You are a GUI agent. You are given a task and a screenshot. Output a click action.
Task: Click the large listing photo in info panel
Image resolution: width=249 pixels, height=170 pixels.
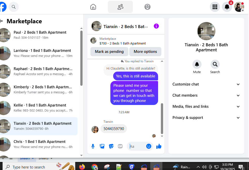click(x=206, y=31)
